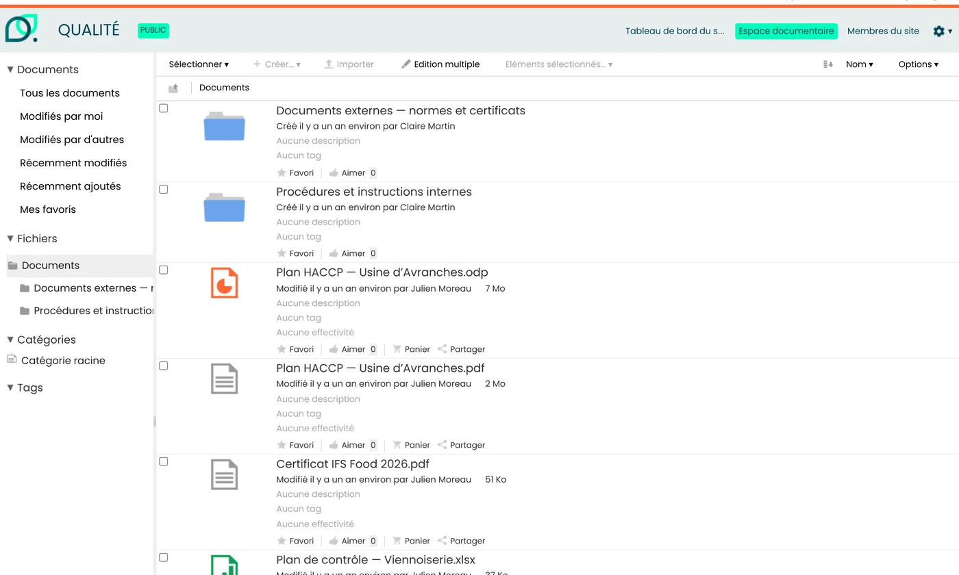Screen dimensions: 959x575
Task: Open the Options dropdown menu
Action: click(x=919, y=64)
